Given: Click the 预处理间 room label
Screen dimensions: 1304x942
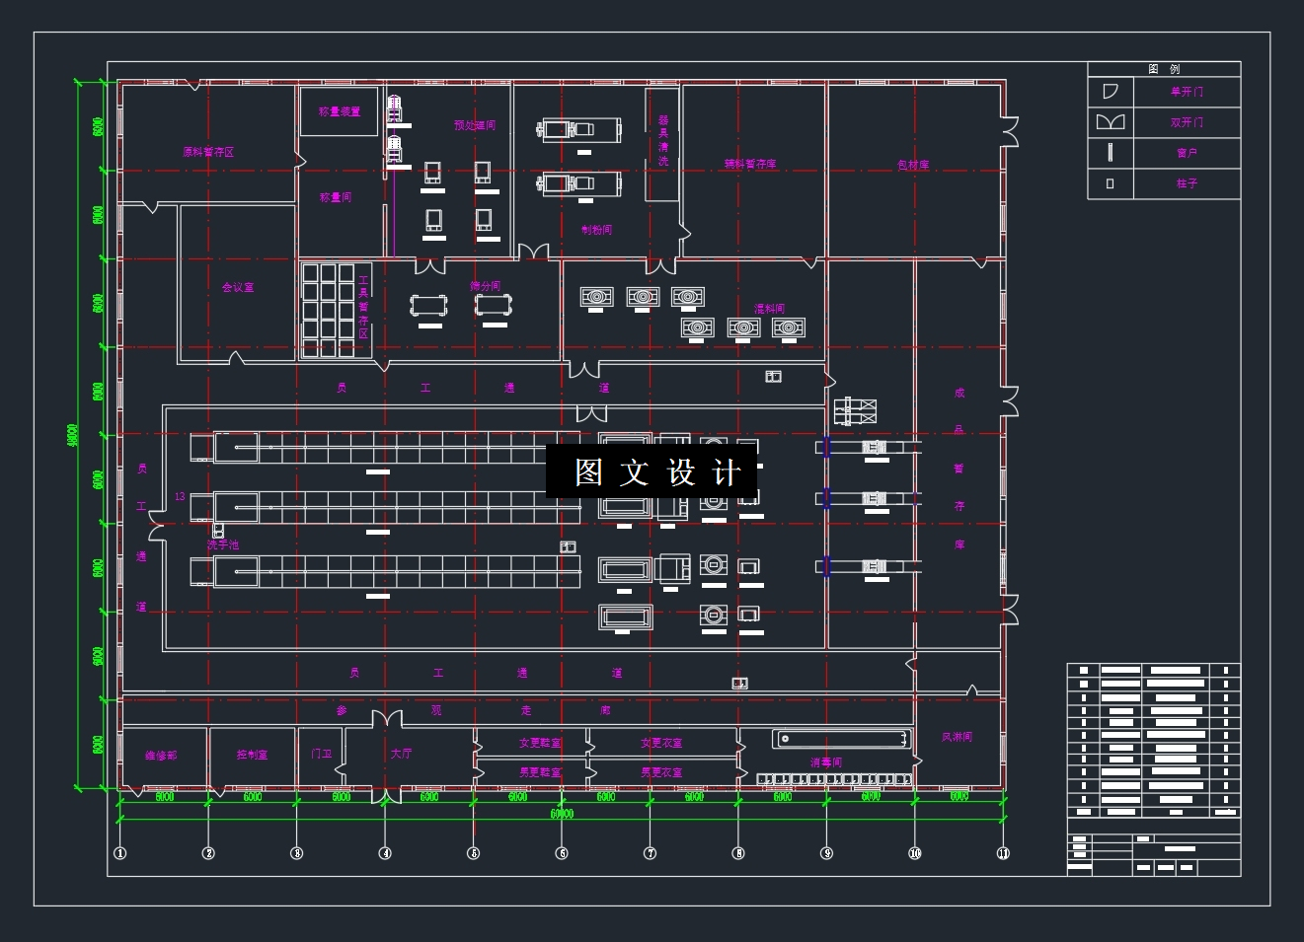Looking at the screenshot, I should [x=475, y=125].
